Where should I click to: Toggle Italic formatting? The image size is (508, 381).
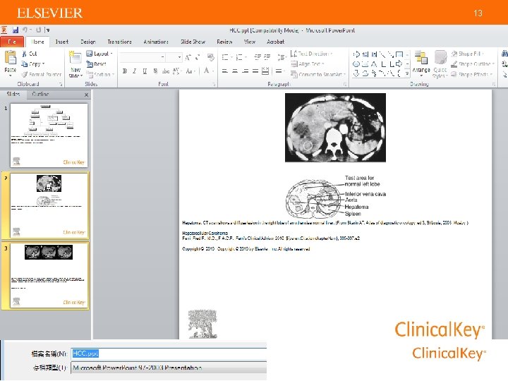[x=135, y=71]
